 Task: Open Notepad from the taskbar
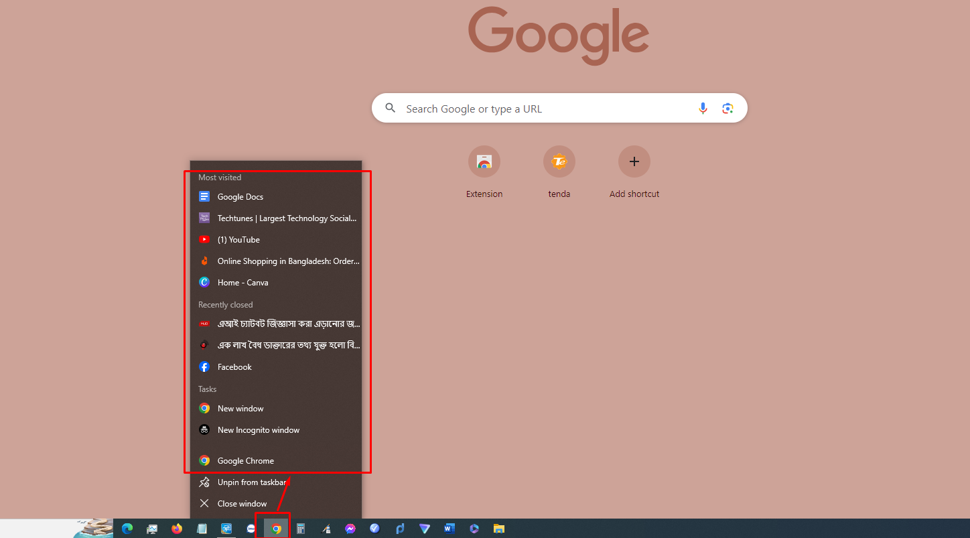coord(202,529)
